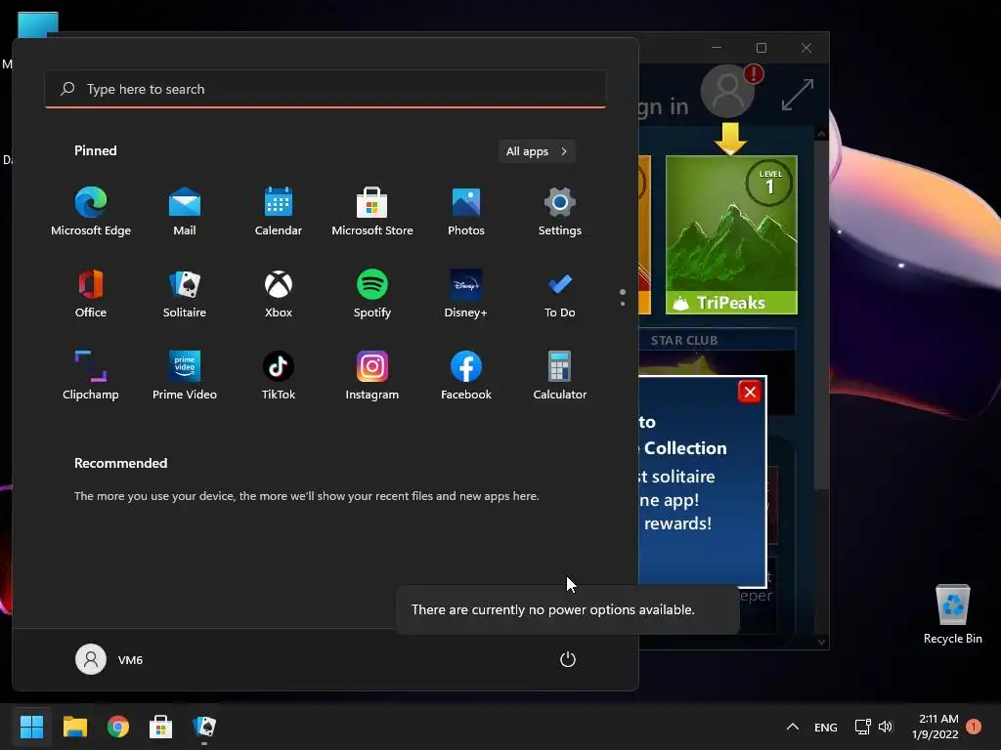Switch to Solitaire via taskbar icon
This screenshot has width=1001, height=750.
(204, 727)
